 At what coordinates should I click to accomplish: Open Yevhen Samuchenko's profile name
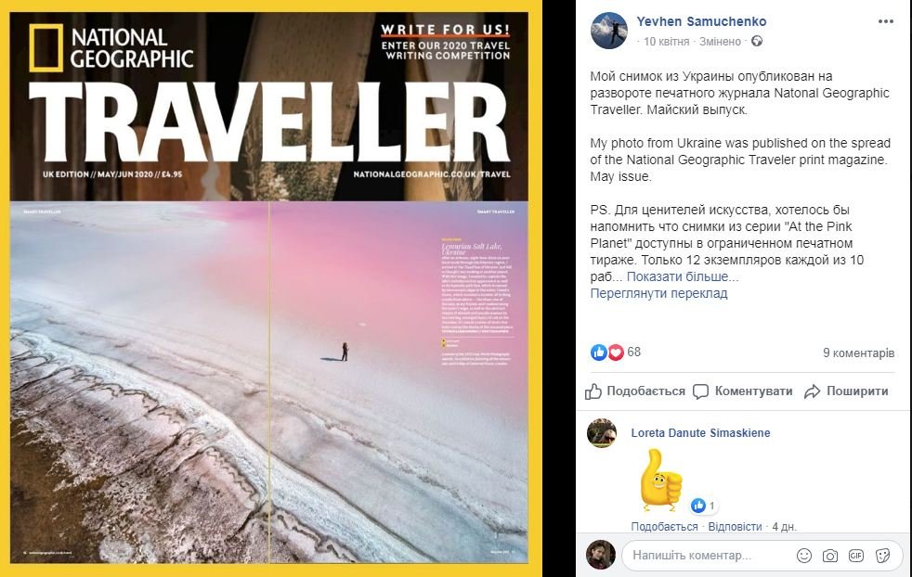pos(701,21)
